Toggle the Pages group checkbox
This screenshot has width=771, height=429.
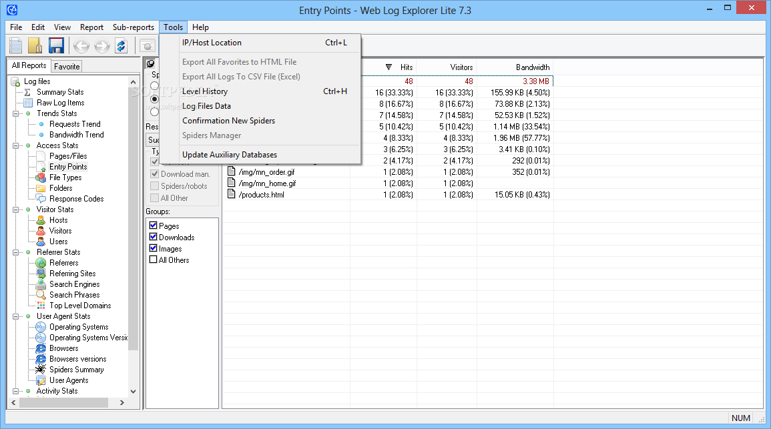point(154,226)
